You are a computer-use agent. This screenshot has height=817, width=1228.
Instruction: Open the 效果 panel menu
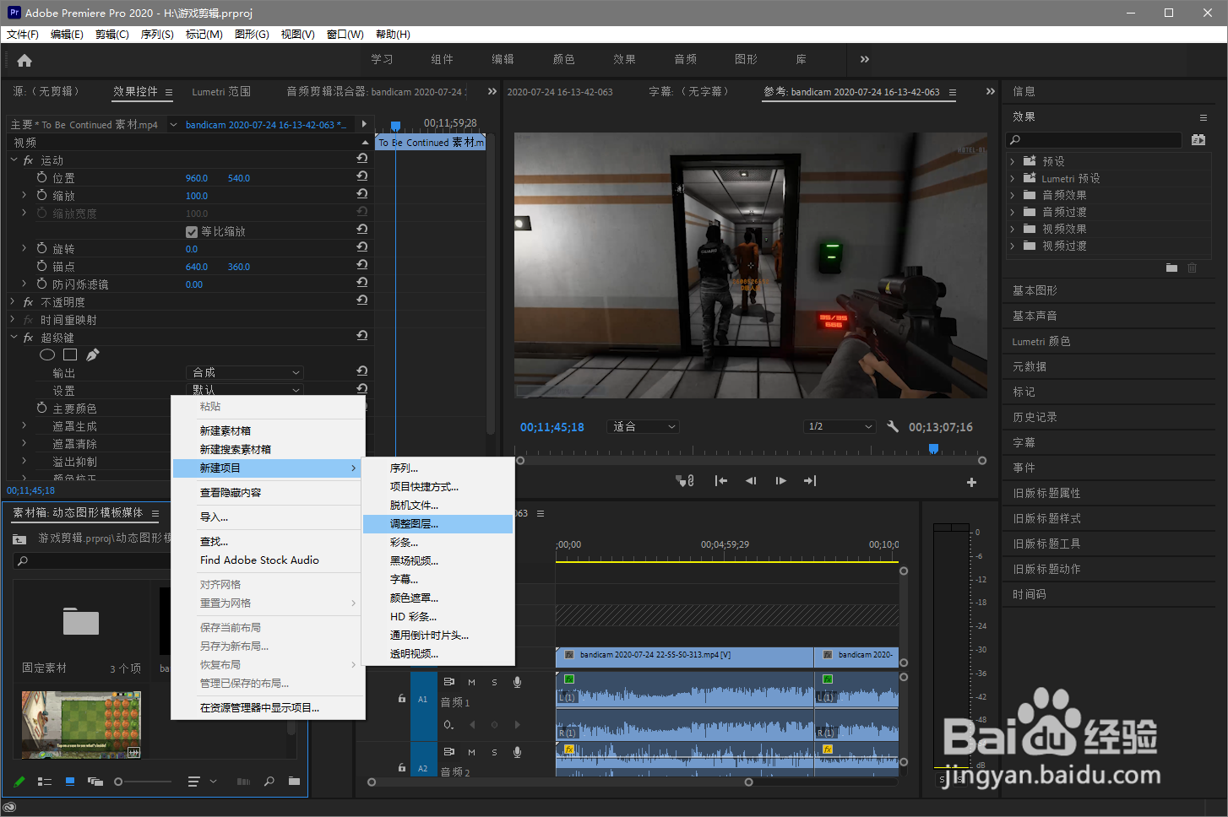pyautogui.click(x=1204, y=117)
